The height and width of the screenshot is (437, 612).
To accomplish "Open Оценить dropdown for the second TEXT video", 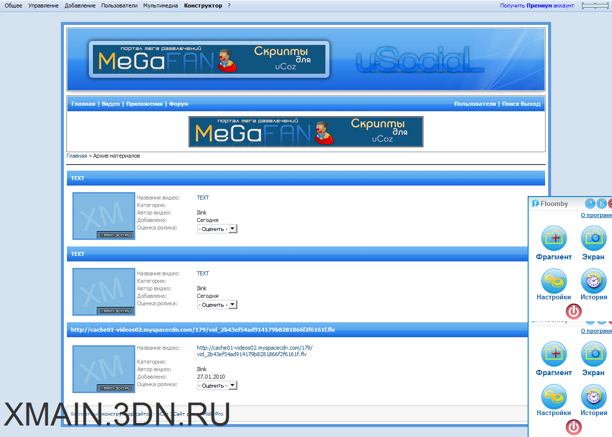I will pyautogui.click(x=217, y=305).
